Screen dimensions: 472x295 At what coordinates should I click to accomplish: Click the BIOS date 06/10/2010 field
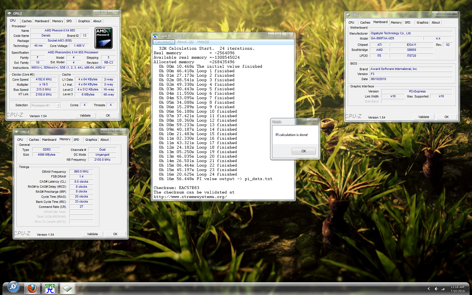click(411, 79)
